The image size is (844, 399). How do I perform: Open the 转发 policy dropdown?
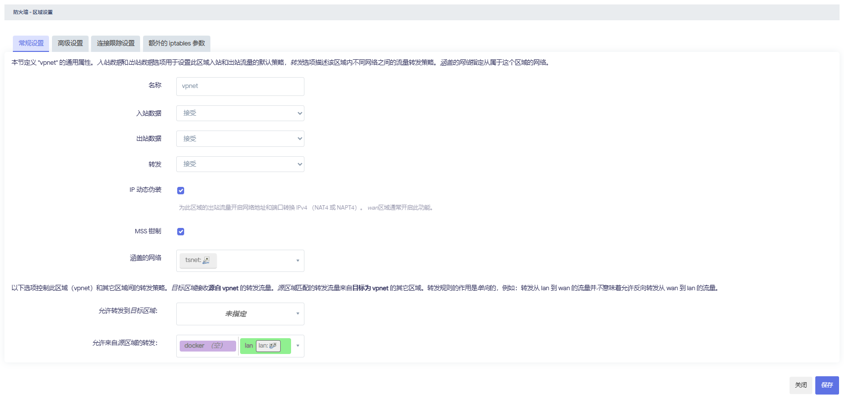point(240,164)
